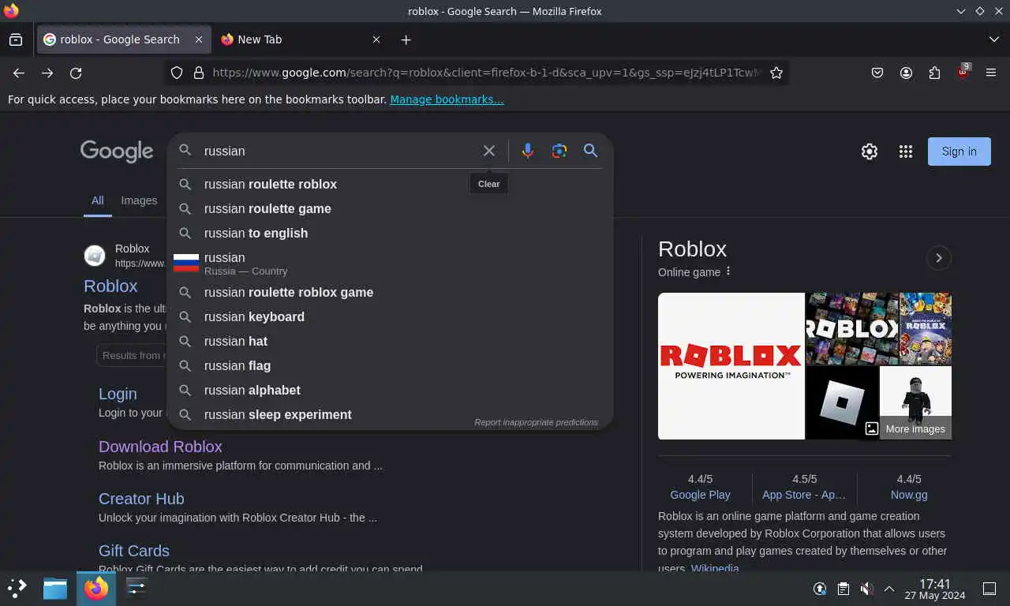The width and height of the screenshot is (1010, 606).
Task: Open Now.gg rating link
Action: 909,495
